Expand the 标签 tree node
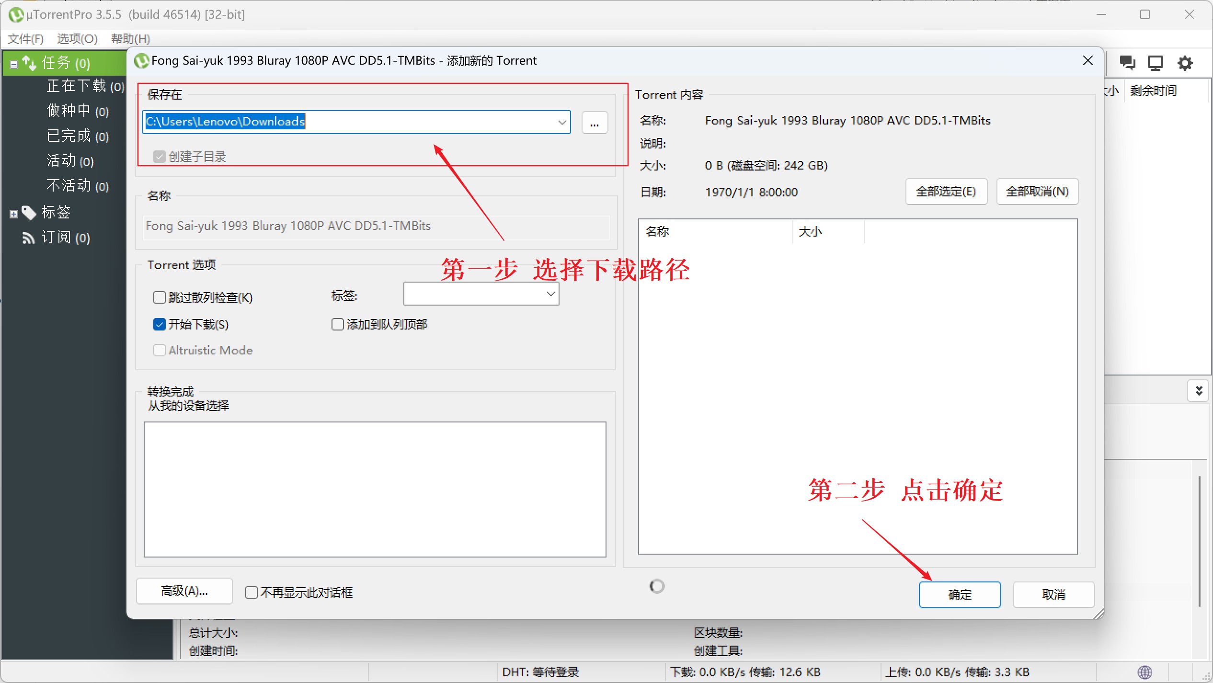This screenshot has height=683, width=1213. click(14, 214)
